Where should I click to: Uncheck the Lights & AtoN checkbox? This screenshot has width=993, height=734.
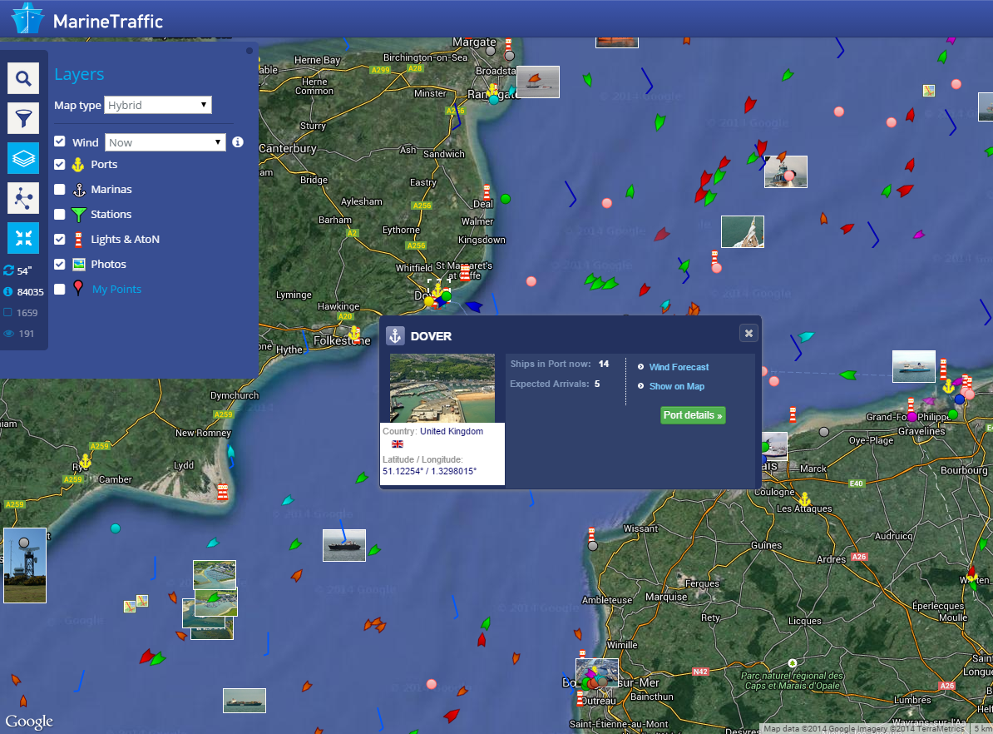tap(60, 239)
